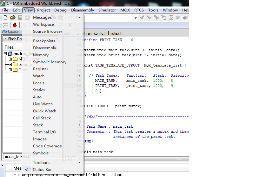Click the Find Next toolbar icon

point(149,18)
